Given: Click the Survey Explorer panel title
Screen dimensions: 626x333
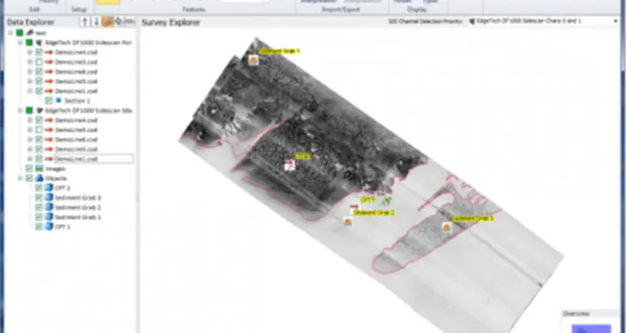Looking at the screenshot, I should coord(170,23).
